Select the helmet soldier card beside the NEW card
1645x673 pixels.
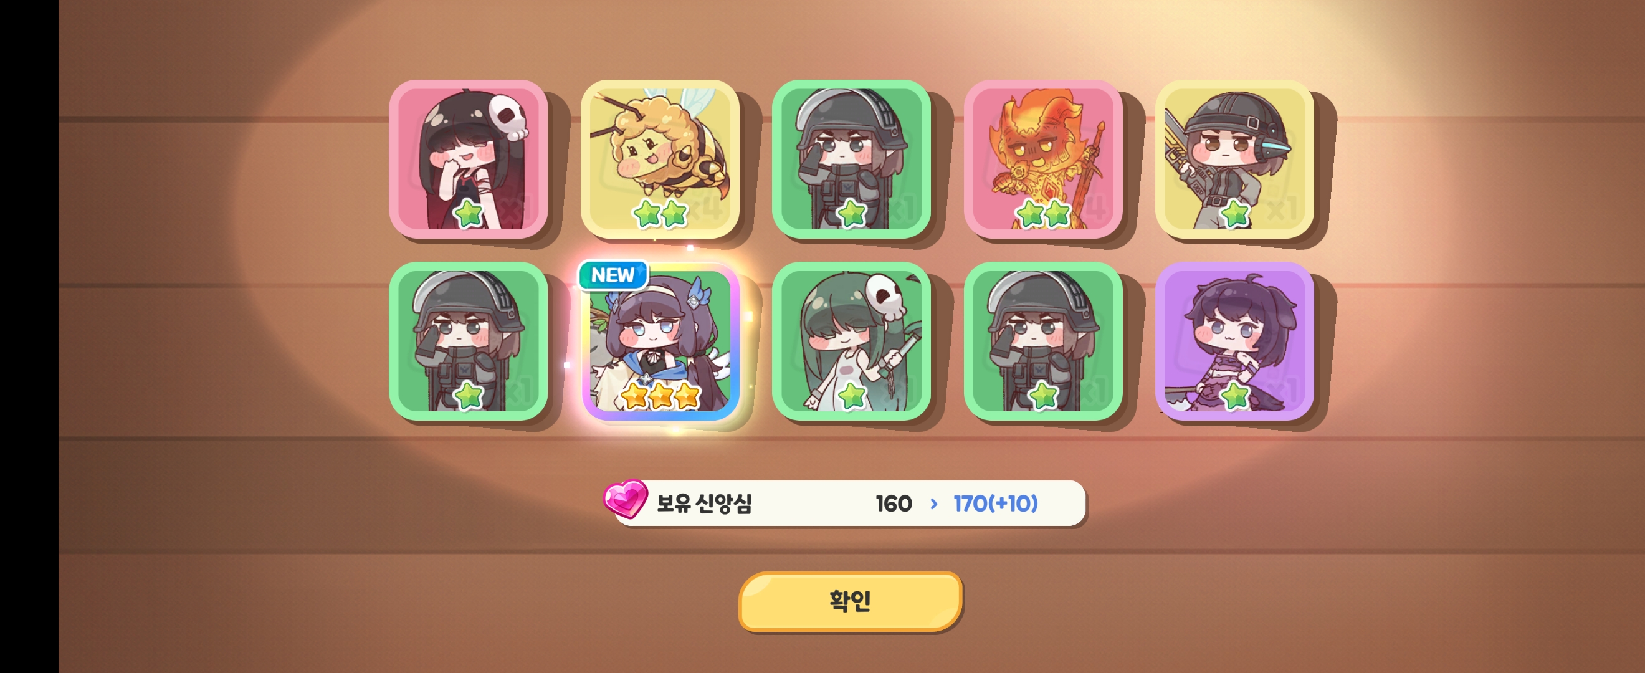pos(468,341)
